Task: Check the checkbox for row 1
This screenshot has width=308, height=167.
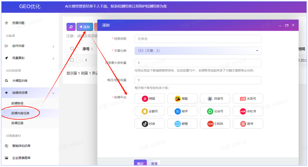Action: [72, 60]
